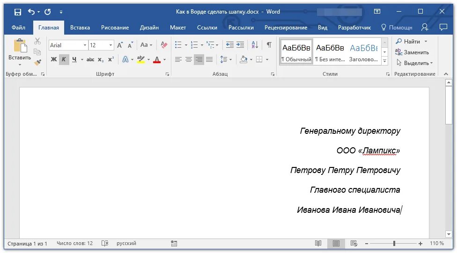Increase font size with larger A
Screen dimensions: 457x253
tap(120, 45)
